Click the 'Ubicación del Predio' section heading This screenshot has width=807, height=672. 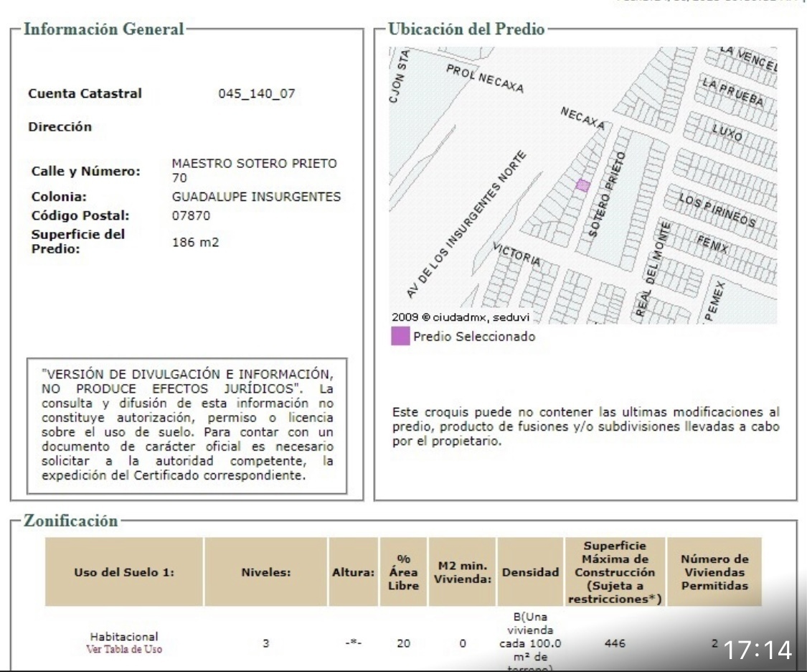coord(466,29)
